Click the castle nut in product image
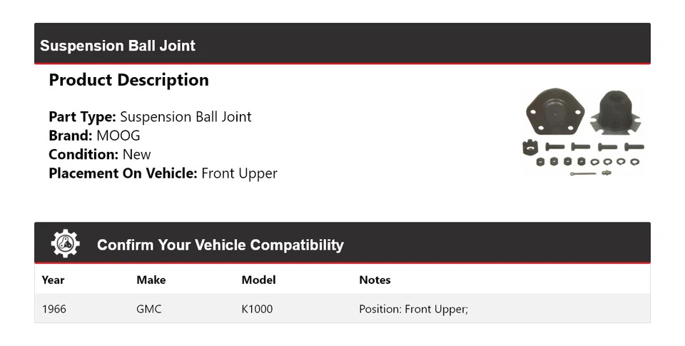685x346 pixels. [x=529, y=148]
